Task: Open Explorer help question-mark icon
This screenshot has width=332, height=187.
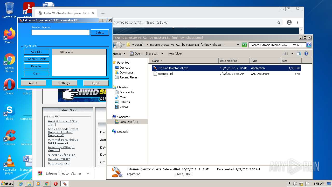Action: pyautogui.click(x=306, y=54)
